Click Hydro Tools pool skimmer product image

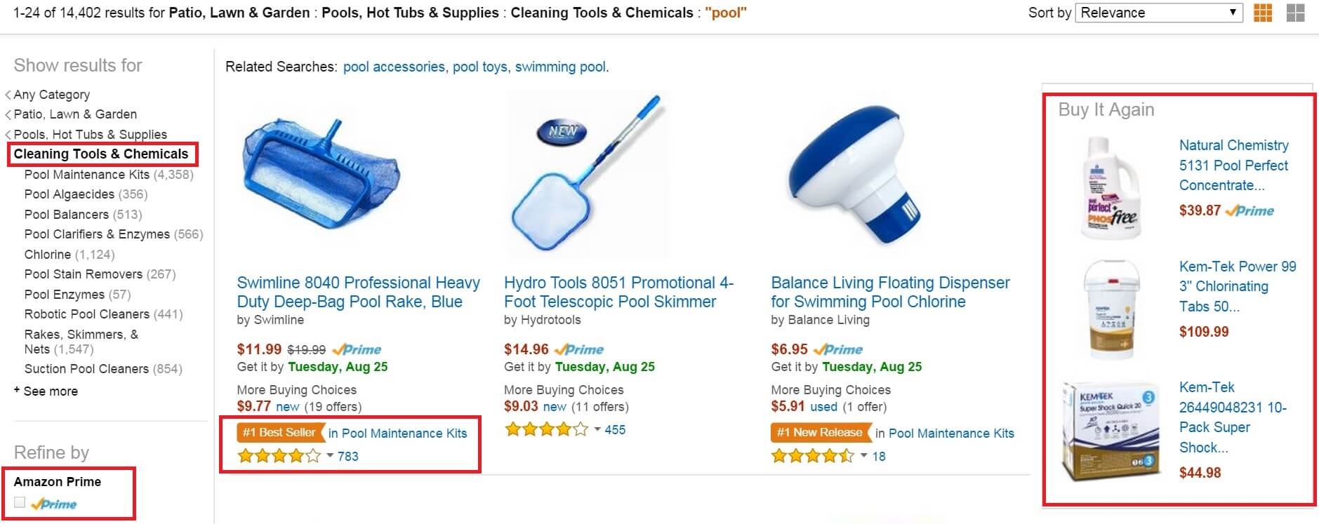point(587,173)
